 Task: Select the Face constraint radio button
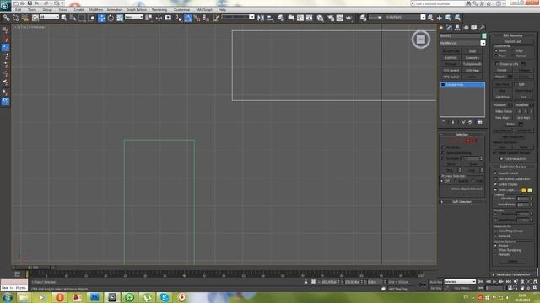click(496, 56)
